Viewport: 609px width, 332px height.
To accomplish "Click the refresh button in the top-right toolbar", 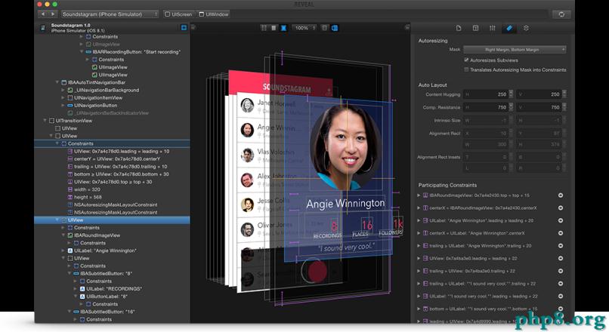I will coord(561,14).
